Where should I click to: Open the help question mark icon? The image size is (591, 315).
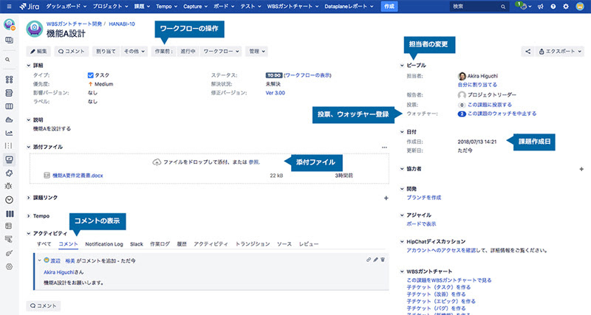tap(553, 7)
